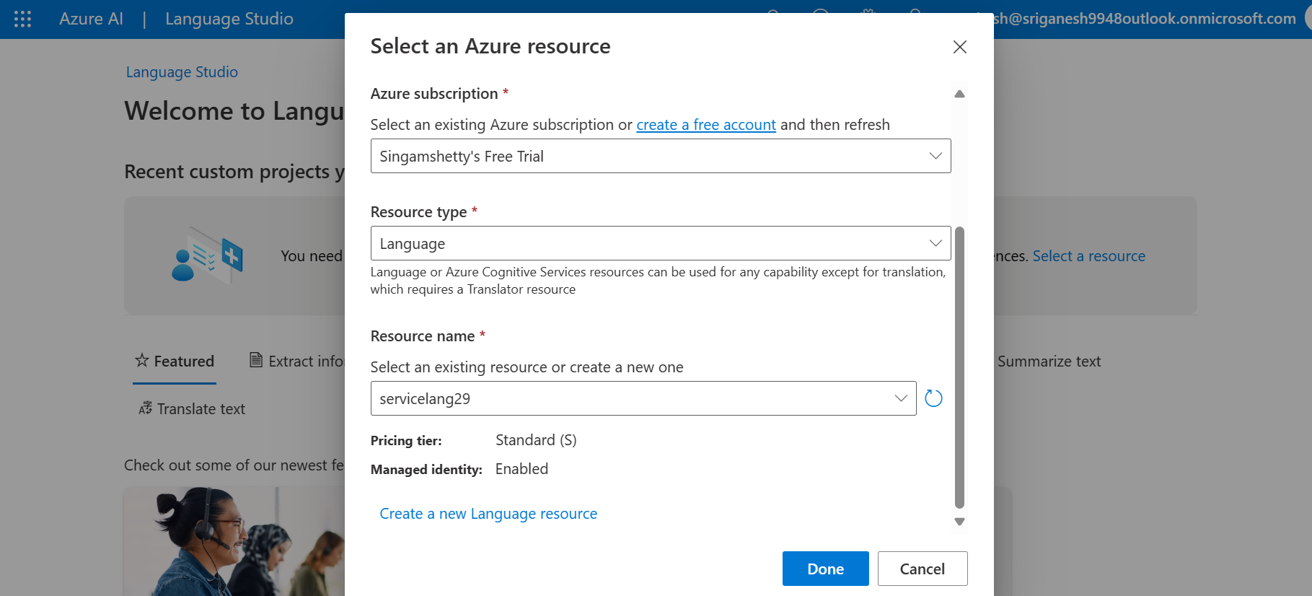Click the Done button
Viewport: 1312px width, 596px height.
click(x=826, y=569)
